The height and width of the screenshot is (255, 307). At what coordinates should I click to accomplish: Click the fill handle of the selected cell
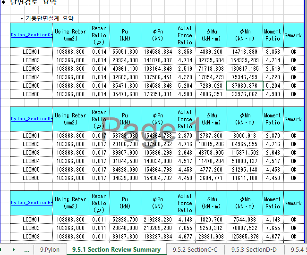(263, 90)
